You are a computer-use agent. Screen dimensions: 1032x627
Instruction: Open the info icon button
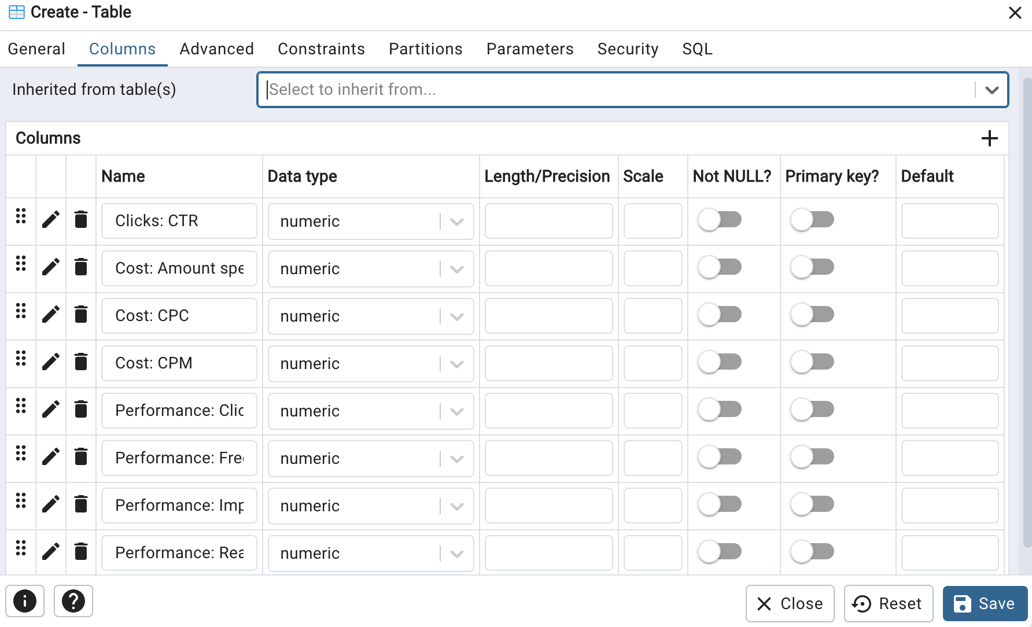[x=25, y=601]
